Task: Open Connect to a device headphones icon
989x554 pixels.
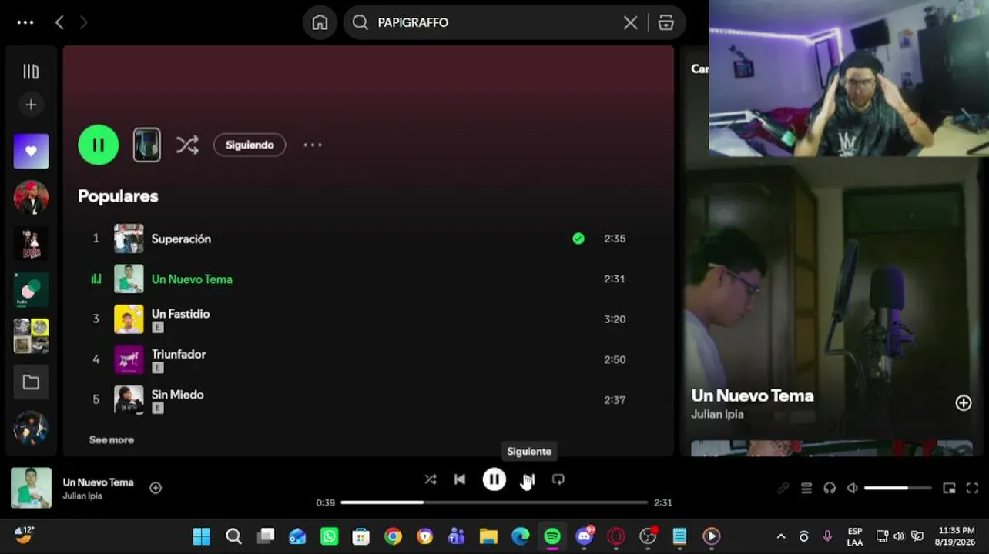Action: 830,488
